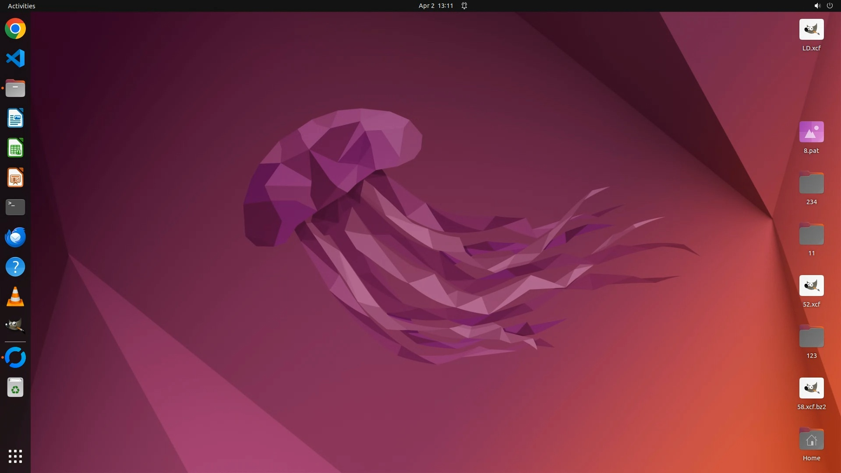841x473 pixels.
Task: Open the Help application icon
Action: (15, 267)
